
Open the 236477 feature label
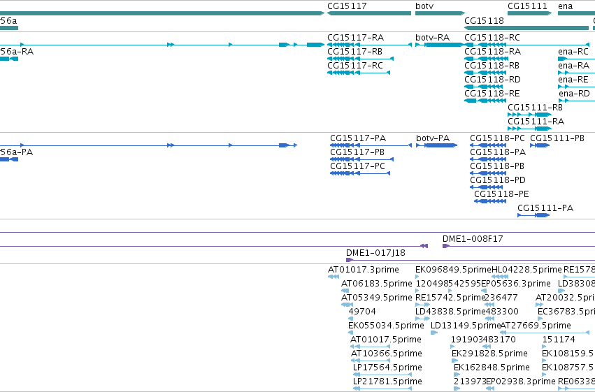[x=501, y=298]
